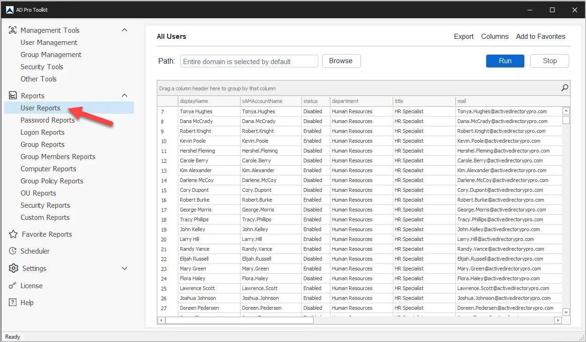Click the License key icon
The width and height of the screenshot is (586, 342).
(x=13, y=285)
